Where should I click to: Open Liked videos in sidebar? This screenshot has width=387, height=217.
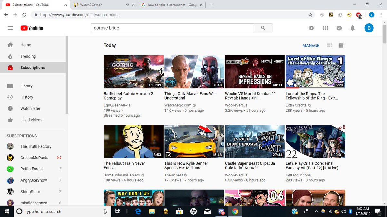33,120
